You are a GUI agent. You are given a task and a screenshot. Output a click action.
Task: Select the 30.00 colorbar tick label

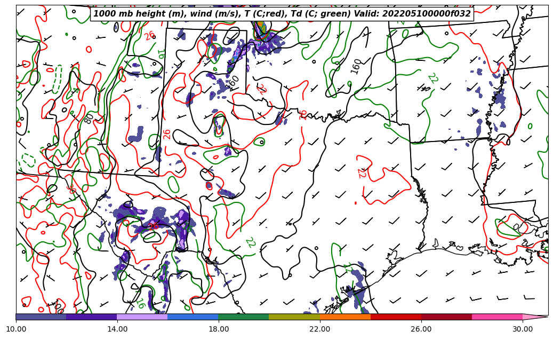[x=523, y=329]
